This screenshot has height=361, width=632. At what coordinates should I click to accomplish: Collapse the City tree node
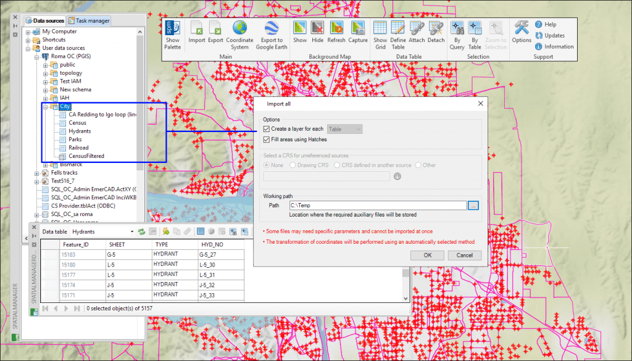(x=45, y=106)
